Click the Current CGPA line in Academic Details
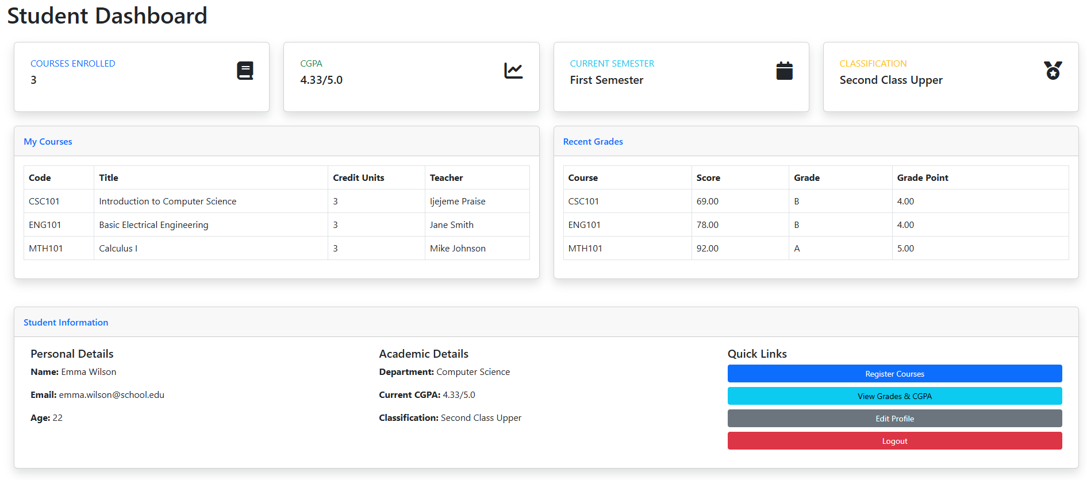The image size is (1087, 480). click(x=427, y=394)
